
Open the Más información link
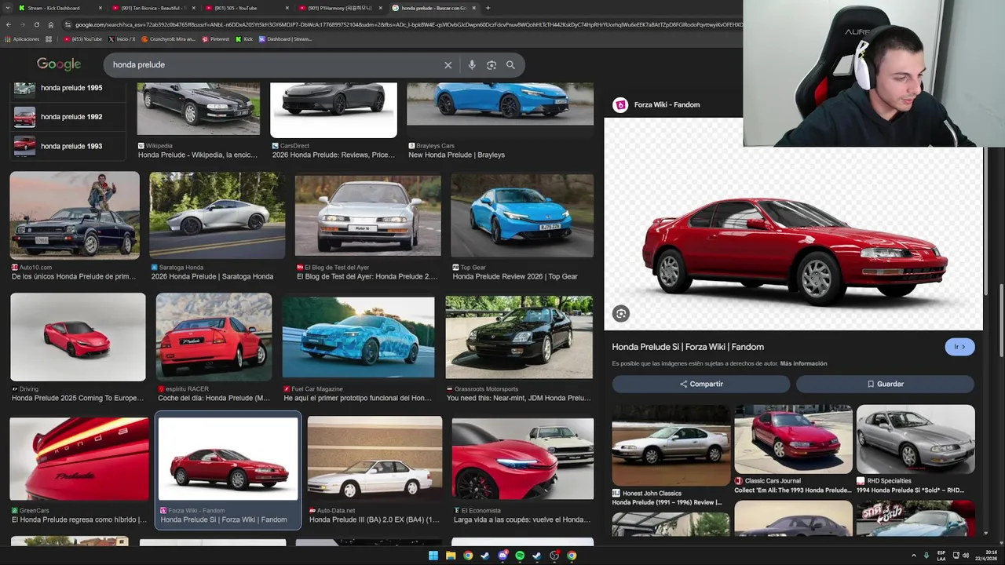pos(803,364)
